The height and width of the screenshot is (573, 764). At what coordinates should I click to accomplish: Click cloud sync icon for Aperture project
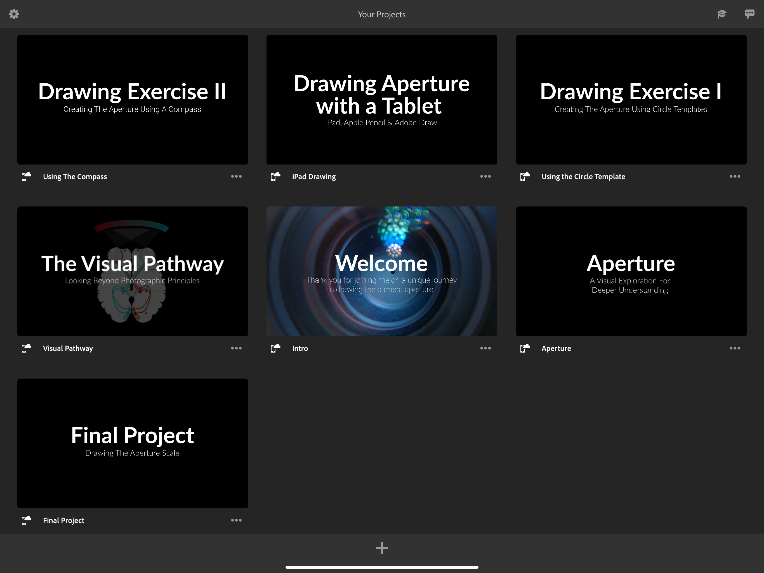[525, 348]
